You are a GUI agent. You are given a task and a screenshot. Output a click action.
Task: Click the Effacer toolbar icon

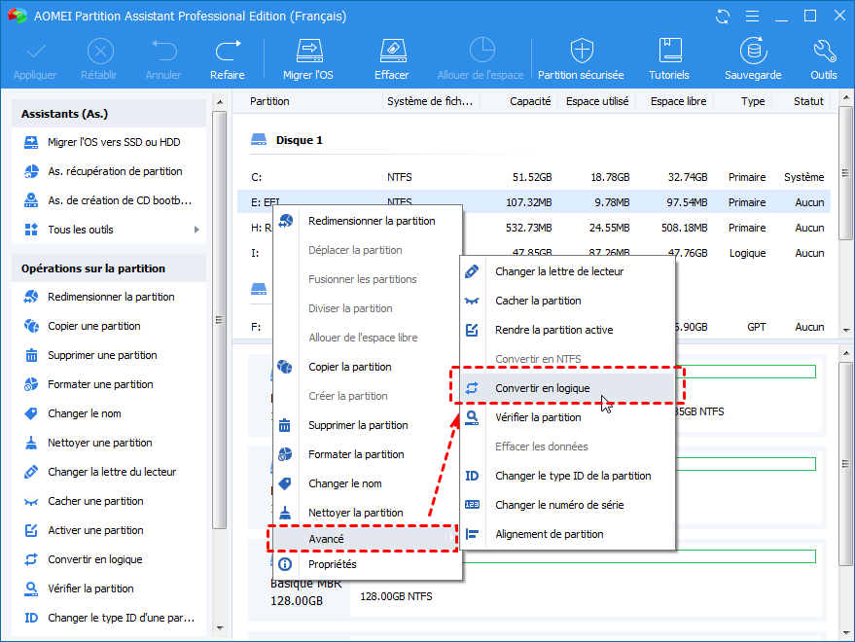[x=391, y=52]
